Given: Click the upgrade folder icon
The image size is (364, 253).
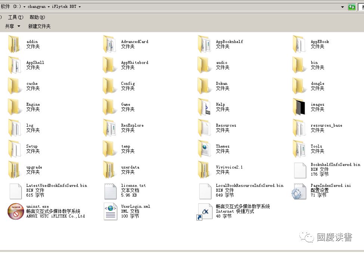Looking at the screenshot, I should click(14, 169).
